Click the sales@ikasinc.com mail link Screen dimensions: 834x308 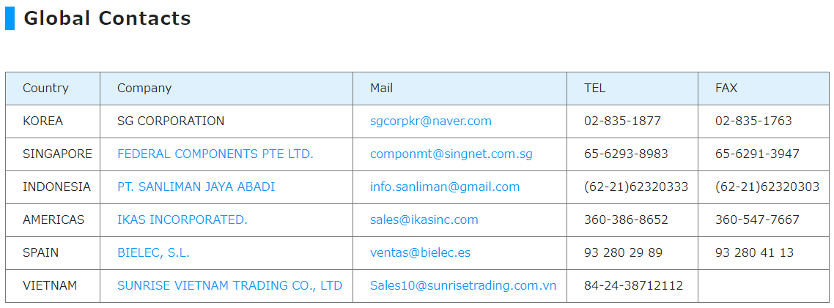[424, 219]
